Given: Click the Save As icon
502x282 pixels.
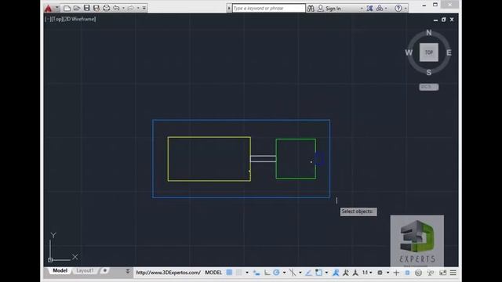Looking at the screenshot, I should (96, 8).
